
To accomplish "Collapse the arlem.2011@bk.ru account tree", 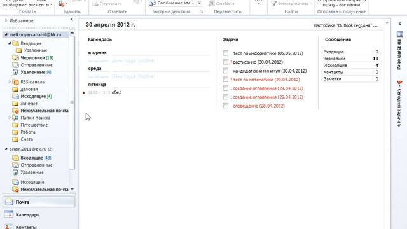I will pyautogui.click(x=6, y=149).
